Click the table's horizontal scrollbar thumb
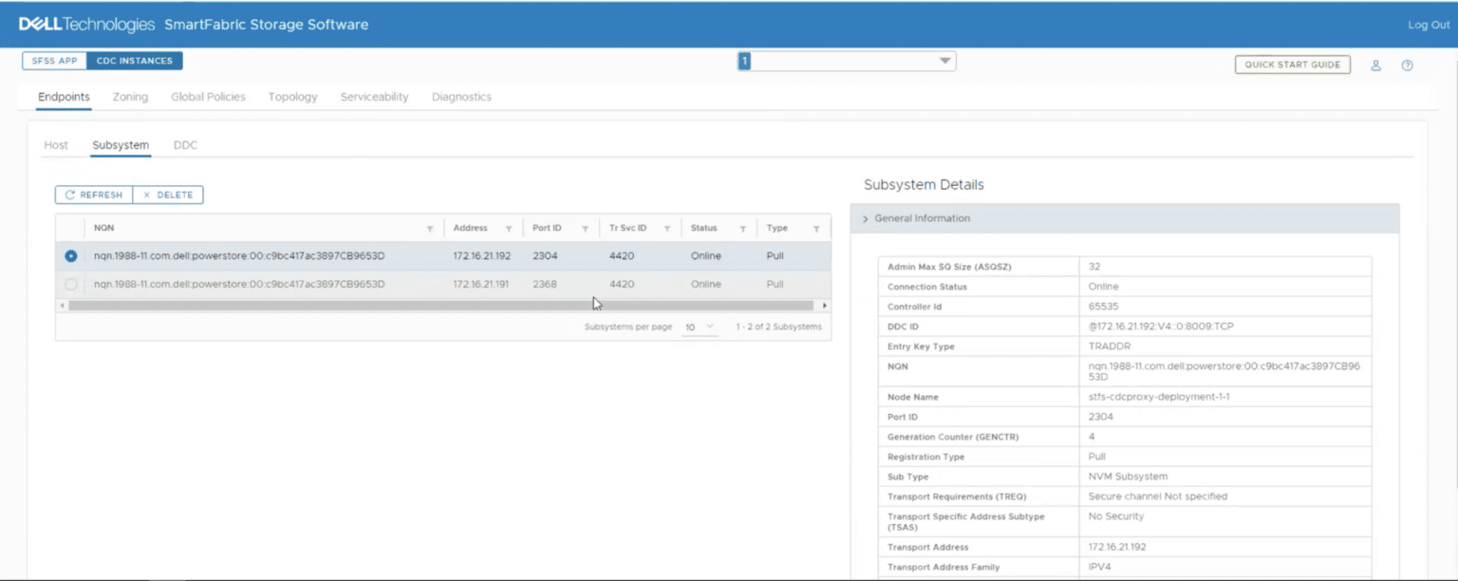Viewport: 1458px width, 581px height. pyautogui.click(x=440, y=306)
